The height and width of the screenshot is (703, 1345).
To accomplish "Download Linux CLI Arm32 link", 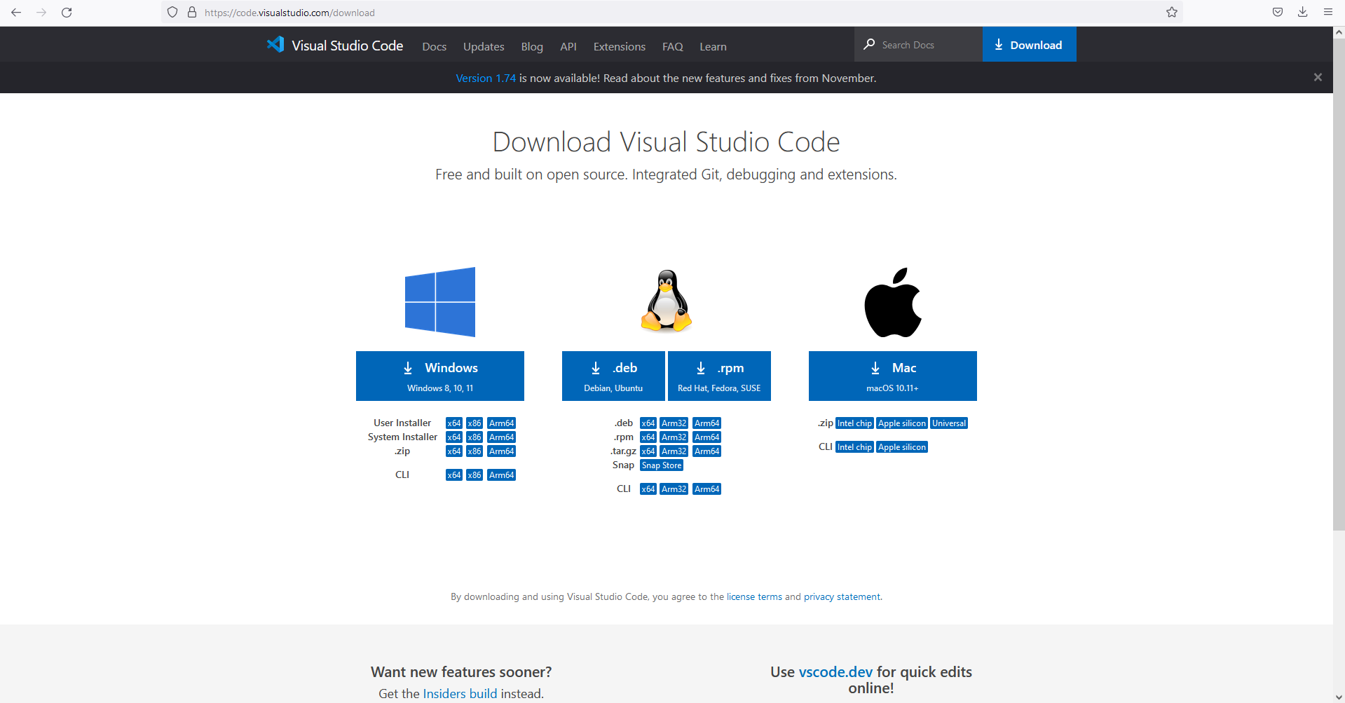I will click(674, 489).
